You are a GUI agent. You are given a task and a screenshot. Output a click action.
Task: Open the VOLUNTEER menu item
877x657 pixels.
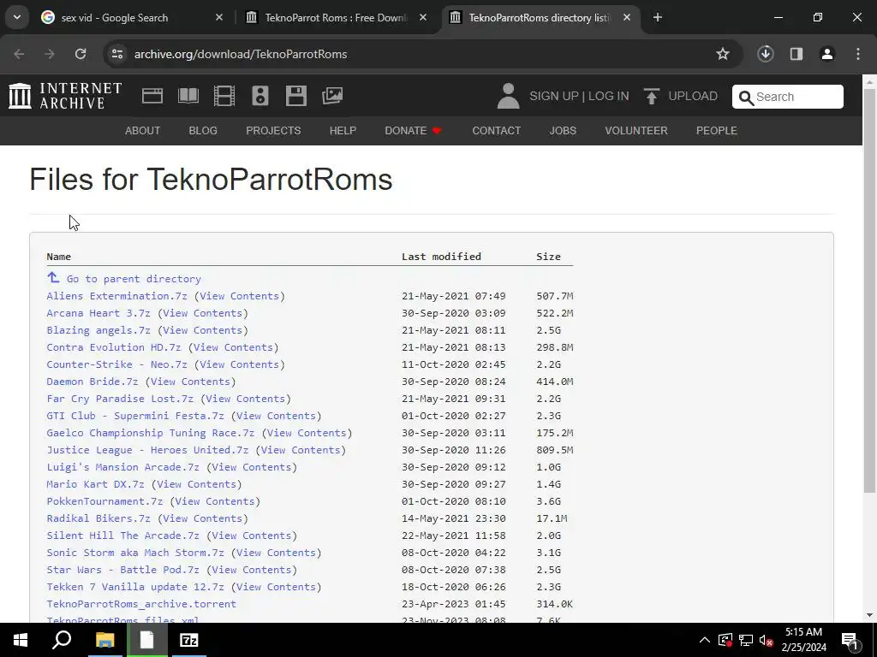(636, 131)
